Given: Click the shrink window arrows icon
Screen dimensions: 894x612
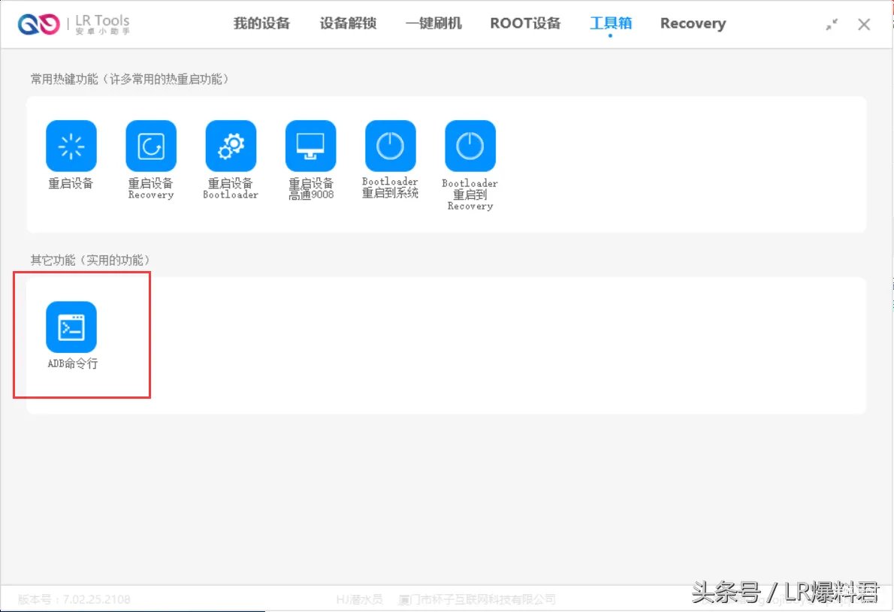Looking at the screenshot, I should [832, 23].
